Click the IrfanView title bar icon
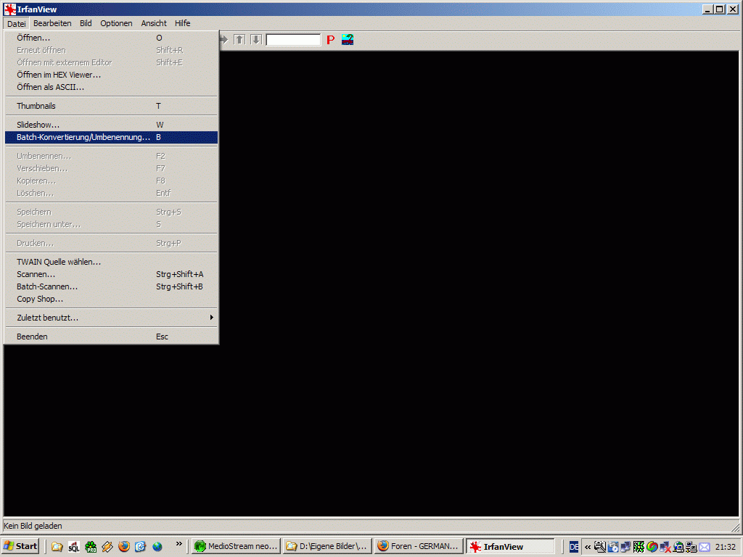 [10, 9]
